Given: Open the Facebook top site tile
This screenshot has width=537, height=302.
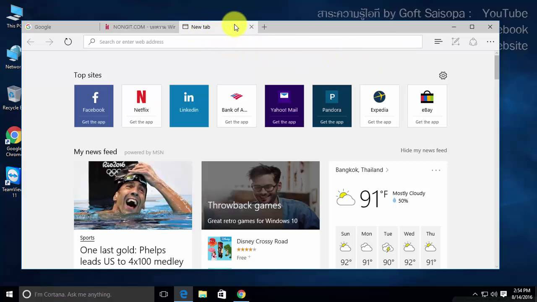Looking at the screenshot, I should (94, 106).
